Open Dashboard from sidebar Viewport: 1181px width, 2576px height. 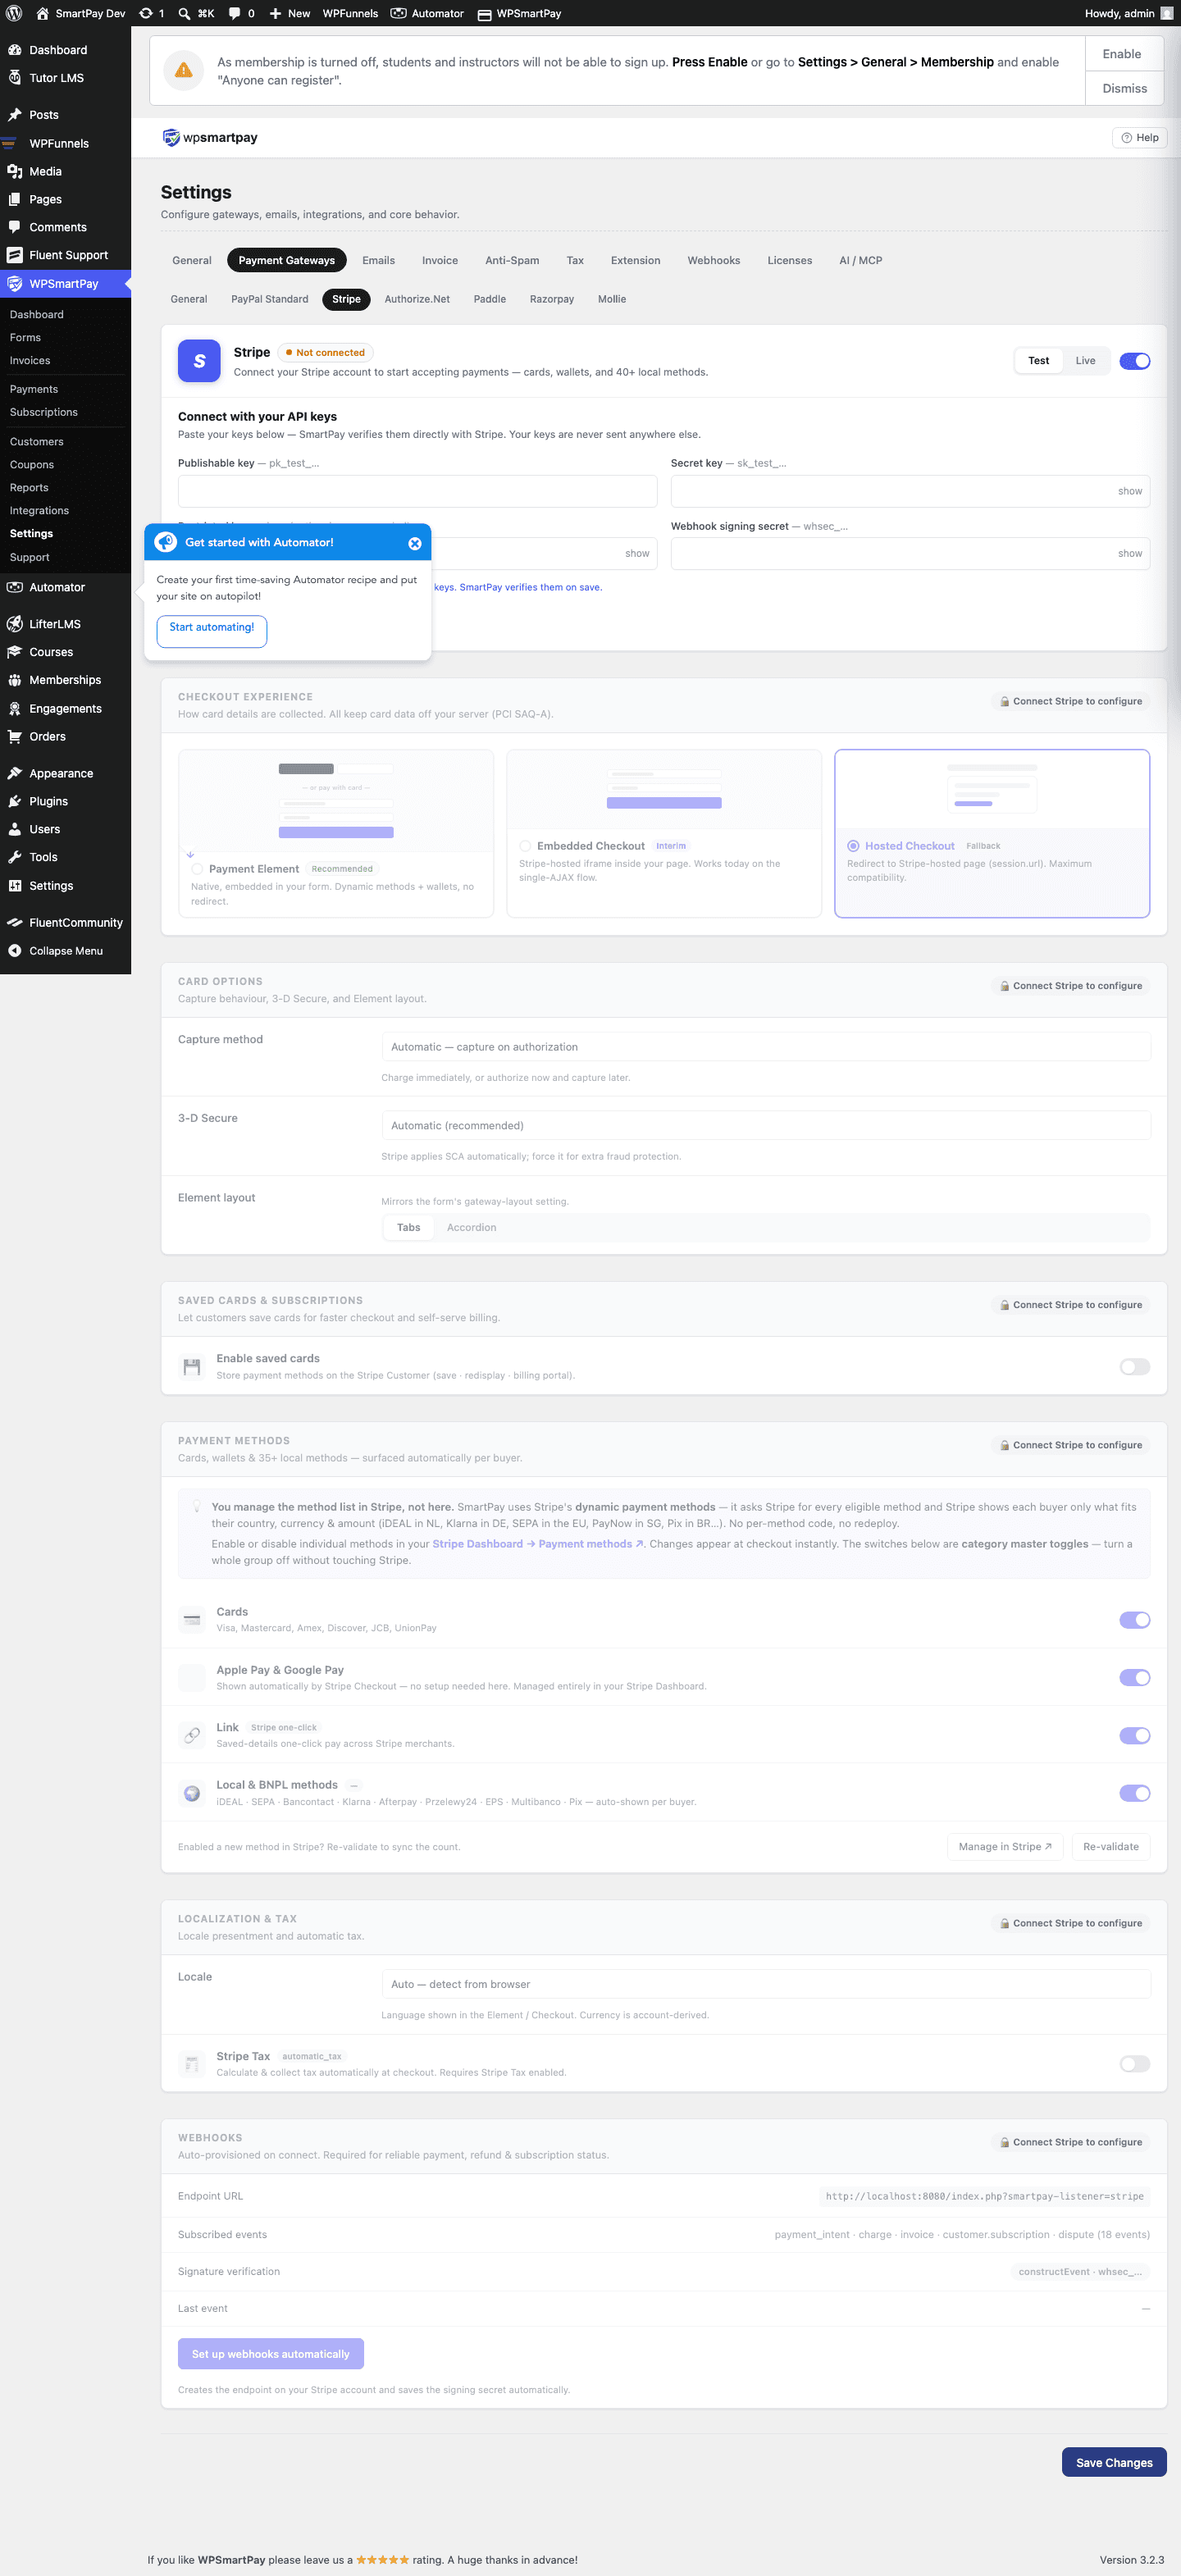[x=58, y=50]
